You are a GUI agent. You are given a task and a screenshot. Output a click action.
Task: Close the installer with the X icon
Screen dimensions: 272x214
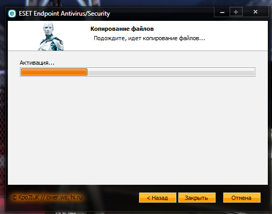(255, 12)
